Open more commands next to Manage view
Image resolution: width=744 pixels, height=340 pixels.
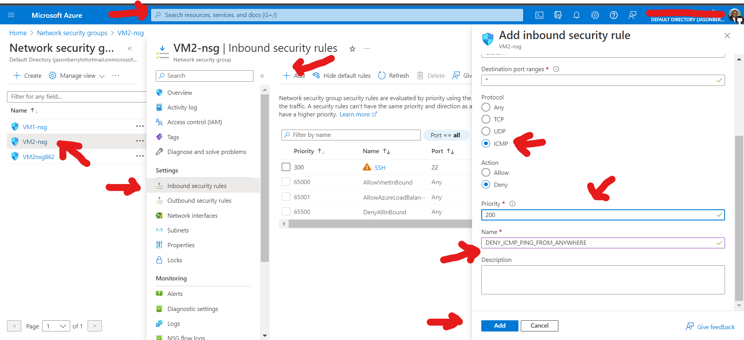(x=115, y=75)
